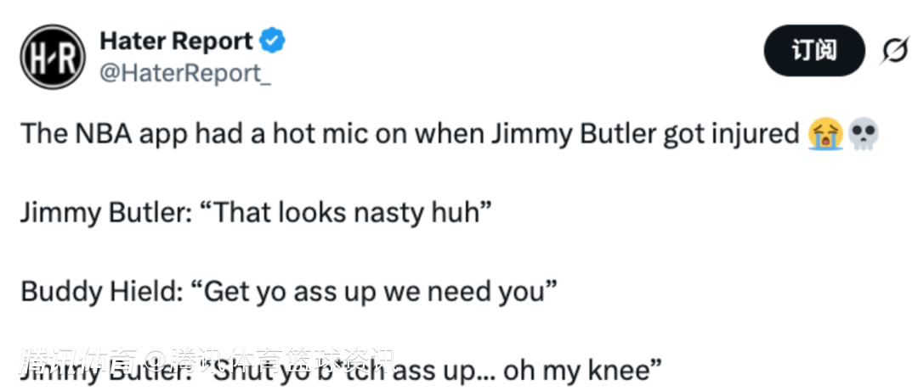Screen dimensions: 918x391
Task: Open the Hater Report display name link
Action: coord(176,41)
